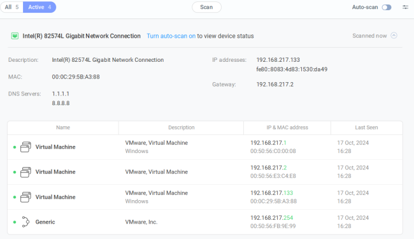
Task: Click Virtual Machine name in 192.168.217.1 row
Action: pos(55,147)
